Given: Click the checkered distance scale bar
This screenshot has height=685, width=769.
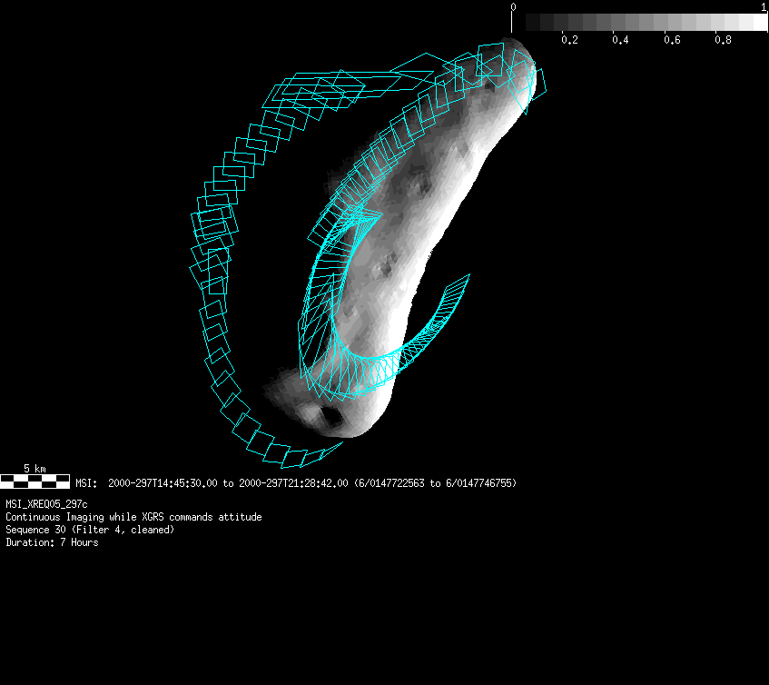Looking at the screenshot, I should 35,481.
